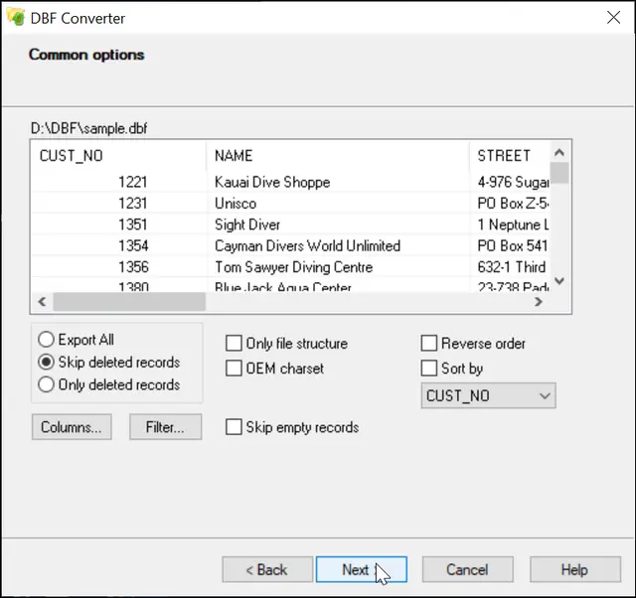Click the DBF Converter title bar icon

pyautogui.click(x=15, y=18)
